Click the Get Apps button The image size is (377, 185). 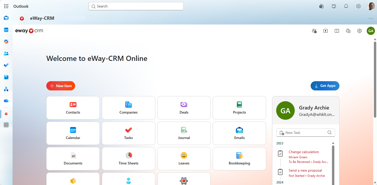(x=325, y=86)
